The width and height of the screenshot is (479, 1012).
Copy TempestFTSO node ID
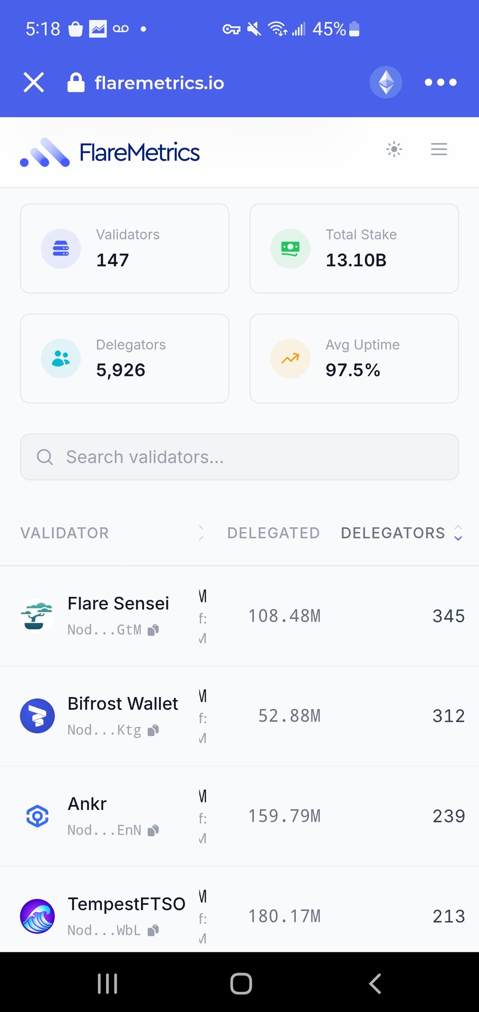(x=154, y=931)
